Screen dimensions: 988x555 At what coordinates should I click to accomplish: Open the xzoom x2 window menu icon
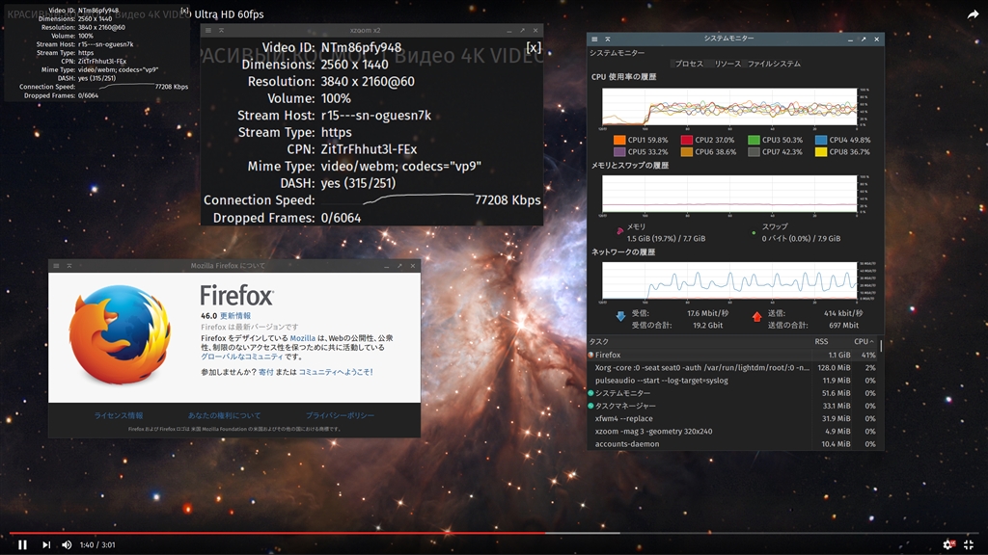click(x=208, y=30)
